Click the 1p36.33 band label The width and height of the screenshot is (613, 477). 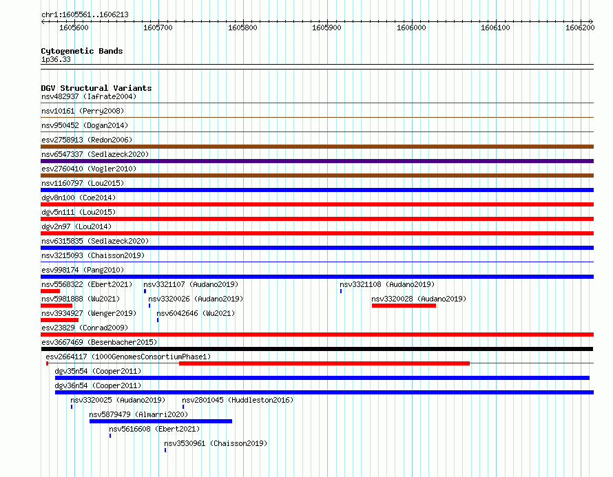[x=56, y=59]
